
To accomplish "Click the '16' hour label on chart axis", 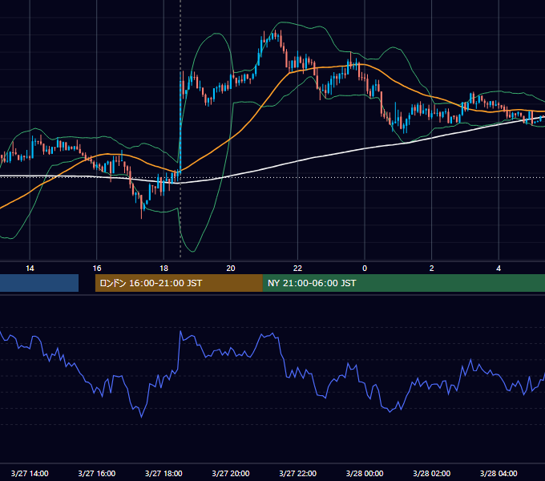I will (97, 269).
